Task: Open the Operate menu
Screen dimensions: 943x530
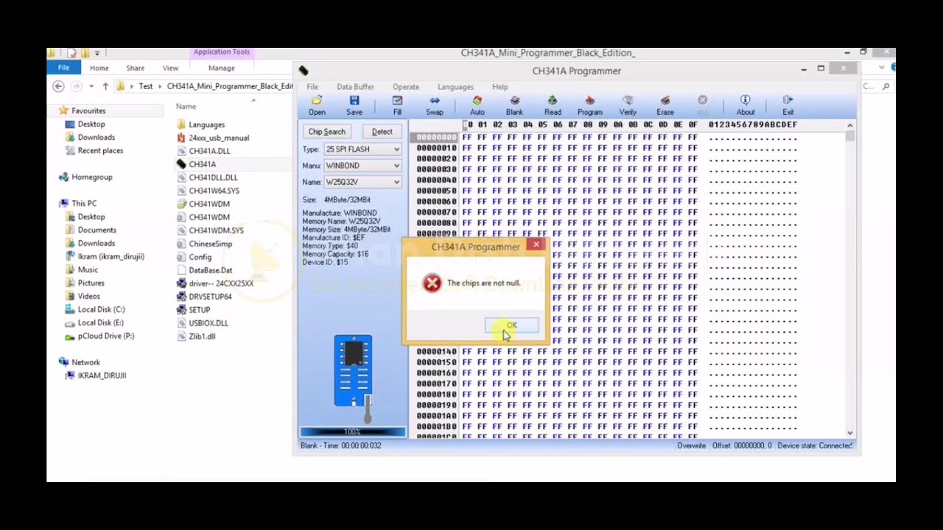Action: (x=406, y=87)
